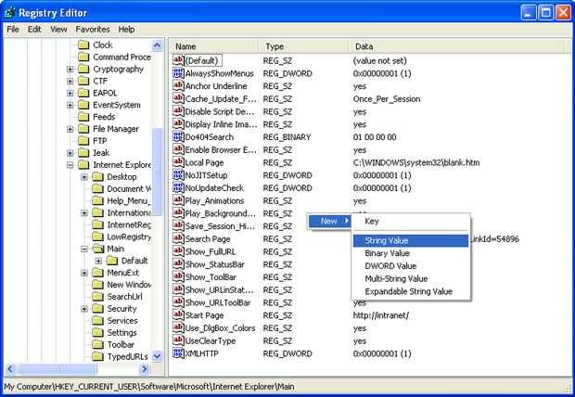Click the tree scroll up arrow
Image resolution: width=575 pixels, height=397 pixels.
tap(157, 45)
